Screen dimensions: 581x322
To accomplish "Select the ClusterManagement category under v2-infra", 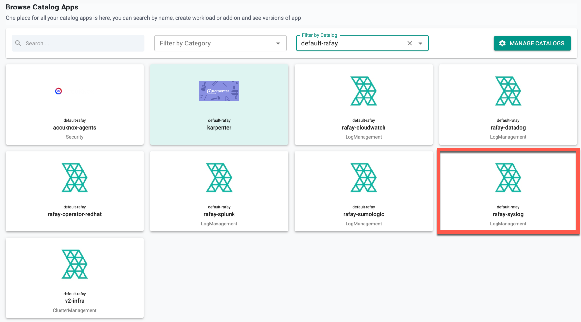I will click(x=75, y=310).
